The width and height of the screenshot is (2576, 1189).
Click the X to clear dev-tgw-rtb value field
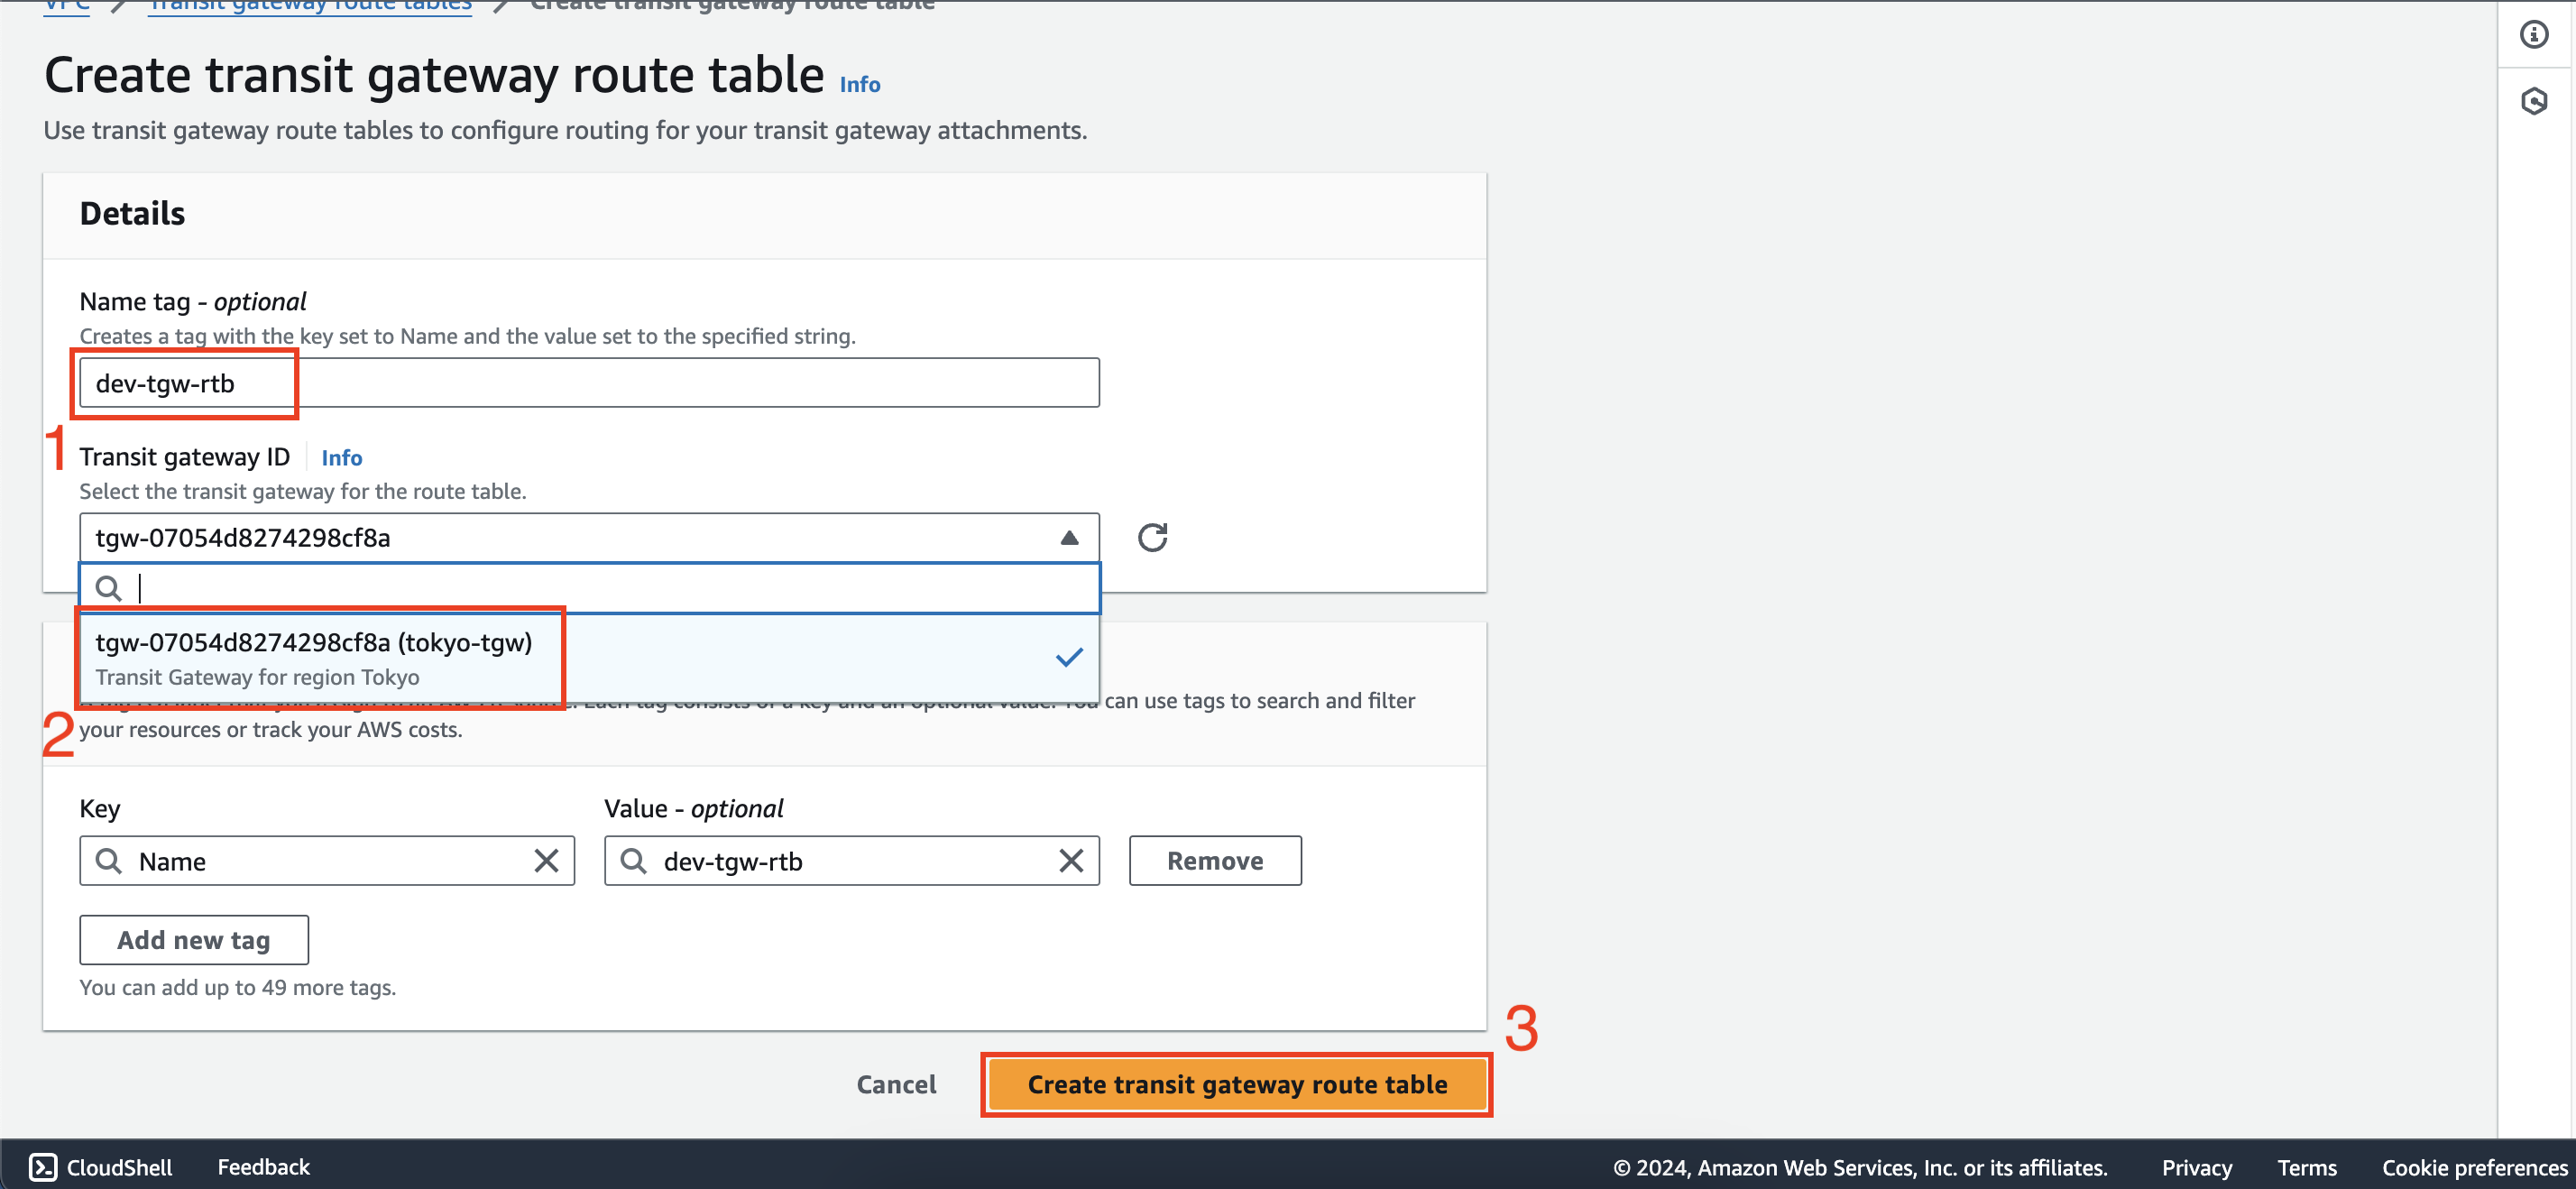1072,859
